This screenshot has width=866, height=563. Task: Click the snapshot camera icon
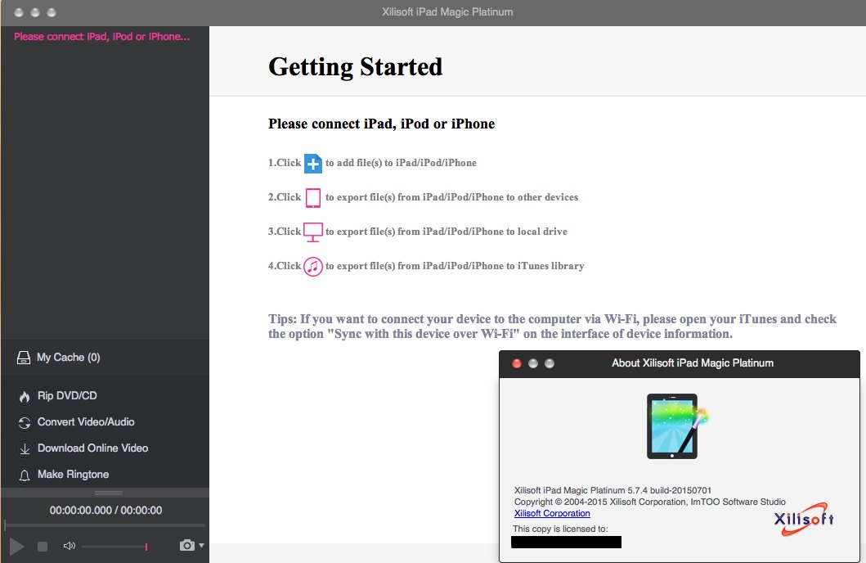coord(186,545)
